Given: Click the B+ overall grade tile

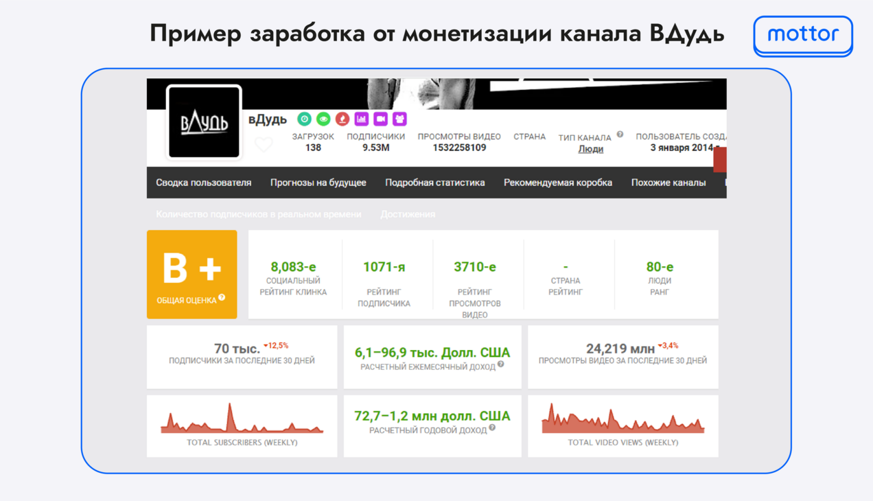Looking at the screenshot, I should tap(192, 275).
